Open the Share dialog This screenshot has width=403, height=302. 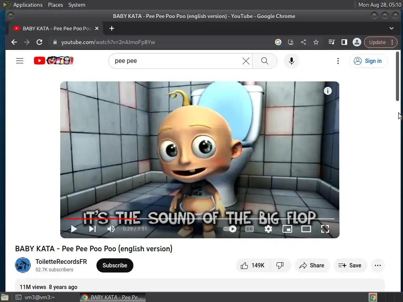click(312, 265)
